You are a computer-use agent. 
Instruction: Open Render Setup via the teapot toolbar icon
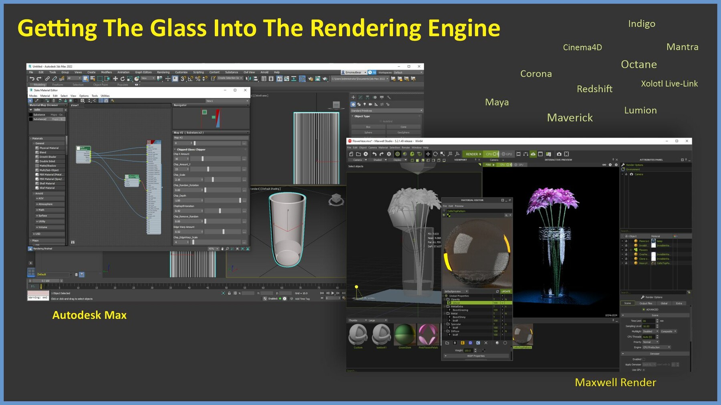[x=310, y=79]
